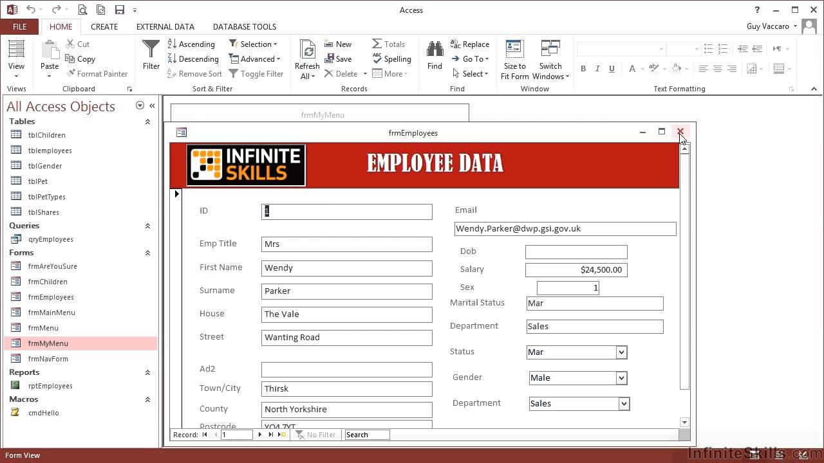The height and width of the screenshot is (463, 824).
Task: Copy the selection with the Copy icon
Action: click(80, 59)
